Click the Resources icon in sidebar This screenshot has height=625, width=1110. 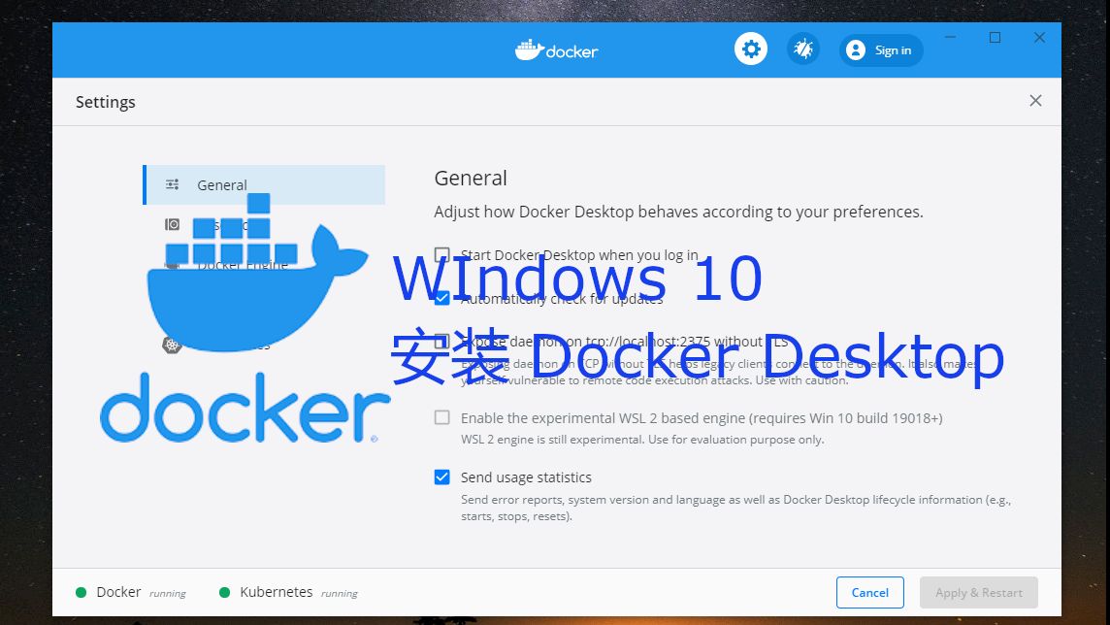(172, 224)
